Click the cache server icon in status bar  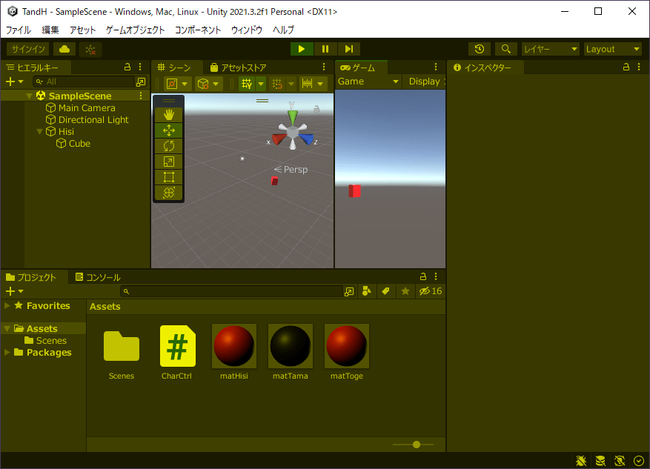pyautogui.click(x=600, y=460)
